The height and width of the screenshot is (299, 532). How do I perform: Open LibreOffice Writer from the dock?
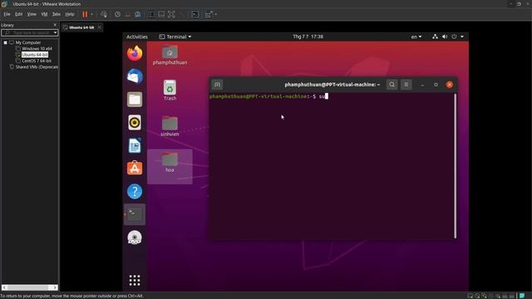click(135, 145)
